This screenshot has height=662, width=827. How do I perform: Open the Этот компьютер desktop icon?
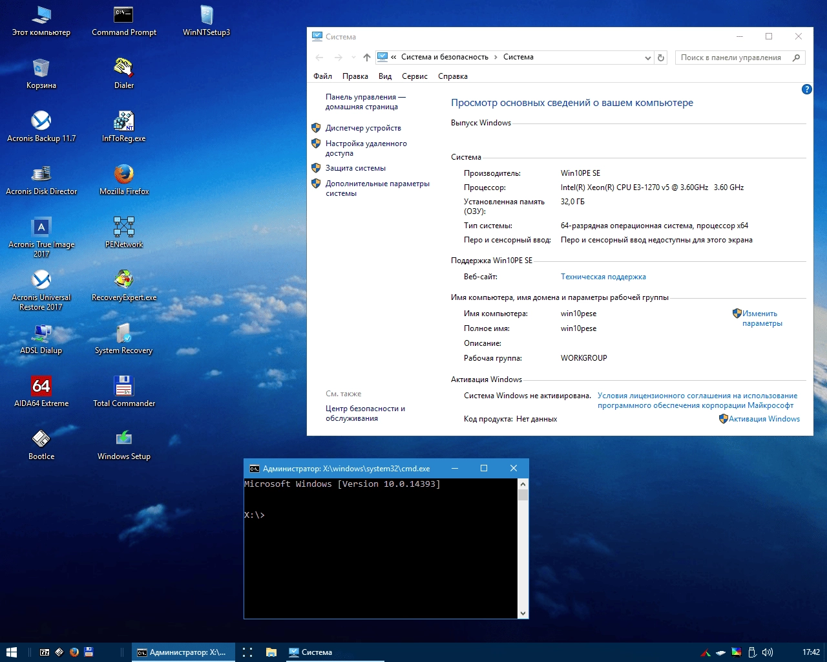[x=41, y=21]
